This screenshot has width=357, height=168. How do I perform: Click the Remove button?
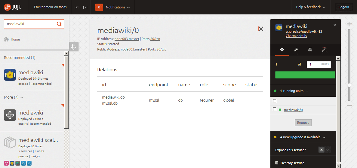click(x=303, y=123)
